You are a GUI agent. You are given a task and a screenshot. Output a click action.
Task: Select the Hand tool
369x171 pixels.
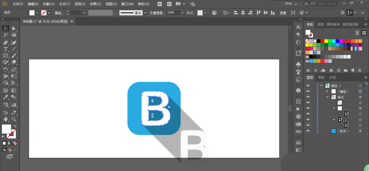tap(6, 119)
